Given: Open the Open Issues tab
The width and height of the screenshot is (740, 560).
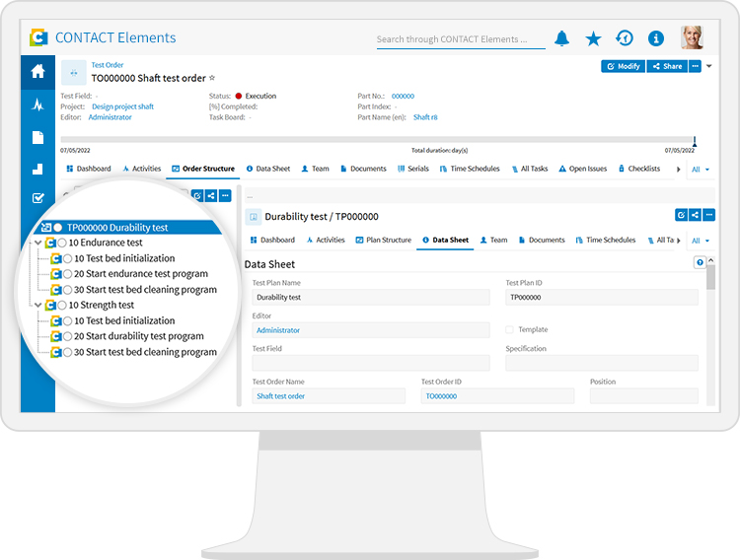Looking at the screenshot, I should coord(583,169).
